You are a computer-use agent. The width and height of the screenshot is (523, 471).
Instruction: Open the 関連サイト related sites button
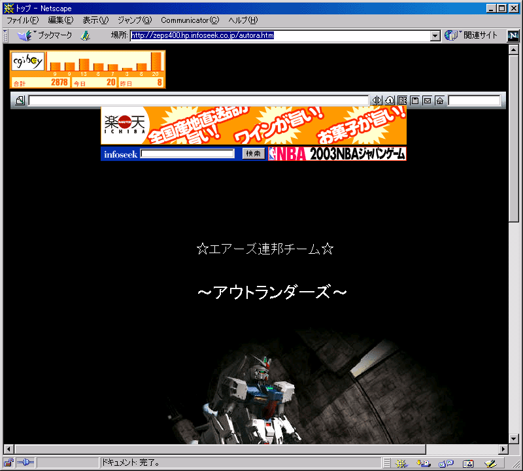[471, 35]
